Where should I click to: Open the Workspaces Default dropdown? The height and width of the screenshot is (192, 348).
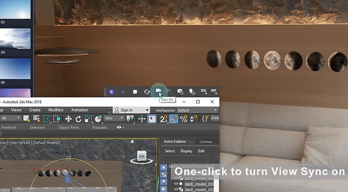[197, 110]
